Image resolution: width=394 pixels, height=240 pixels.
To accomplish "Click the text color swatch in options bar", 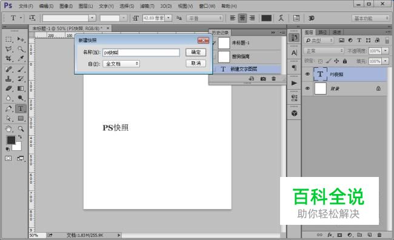I will pyautogui.click(x=266, y=18).
